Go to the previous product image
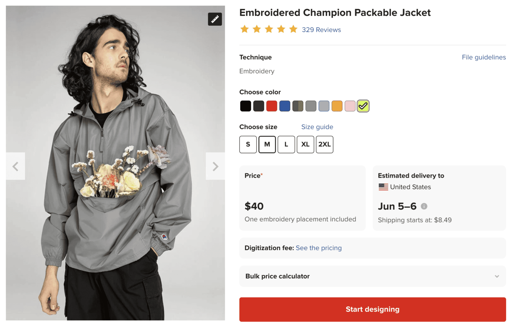 click(15, 167)
